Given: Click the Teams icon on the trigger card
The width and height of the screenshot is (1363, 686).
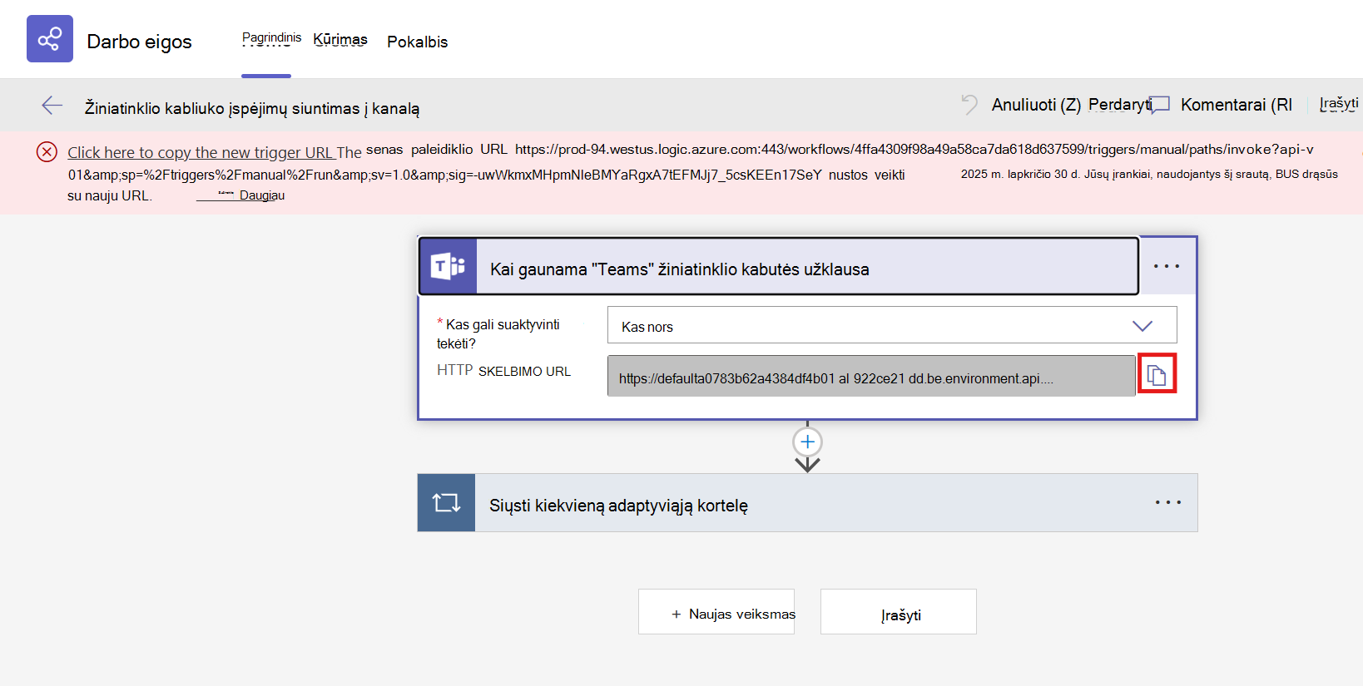Looking at the screenshot, I should pyautogui.click(x=449, y=266).
